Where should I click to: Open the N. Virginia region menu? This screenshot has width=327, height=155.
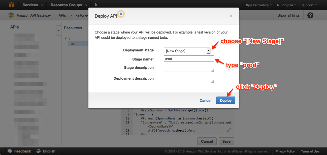click(286, 5)
